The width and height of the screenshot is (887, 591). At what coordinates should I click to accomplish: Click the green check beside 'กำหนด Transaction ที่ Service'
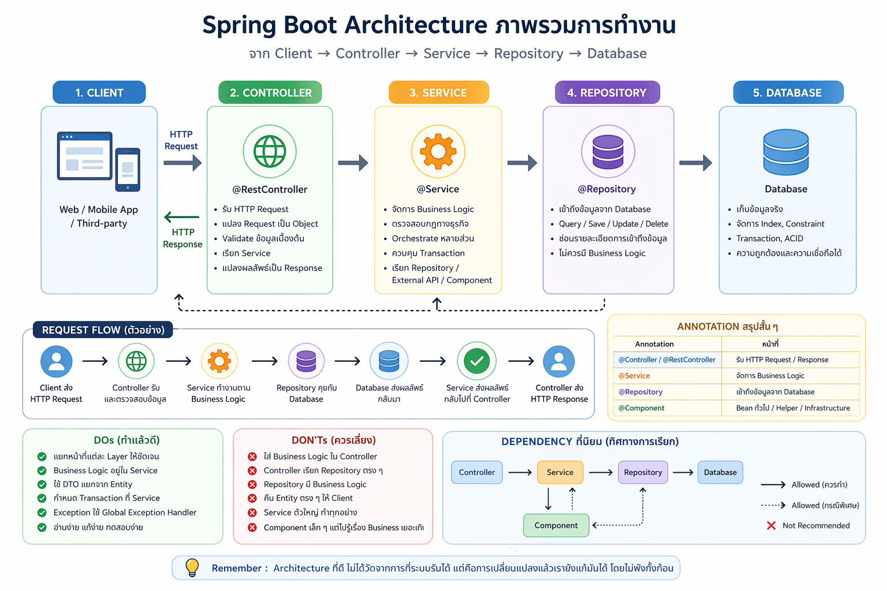[42, 498]
